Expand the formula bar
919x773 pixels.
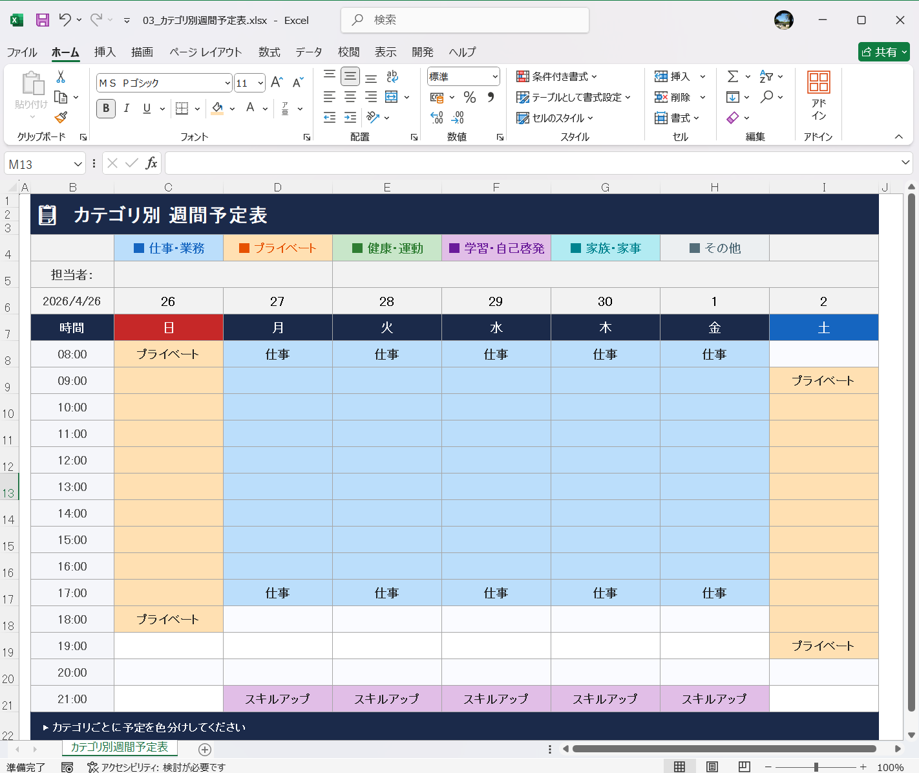(x=905, y=162)
